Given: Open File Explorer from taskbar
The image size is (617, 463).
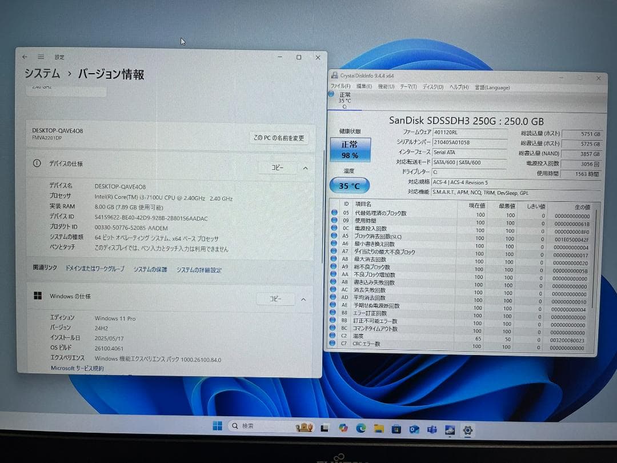Looking at the screenshot, I should pyautogui.click(x=379, y=428).
